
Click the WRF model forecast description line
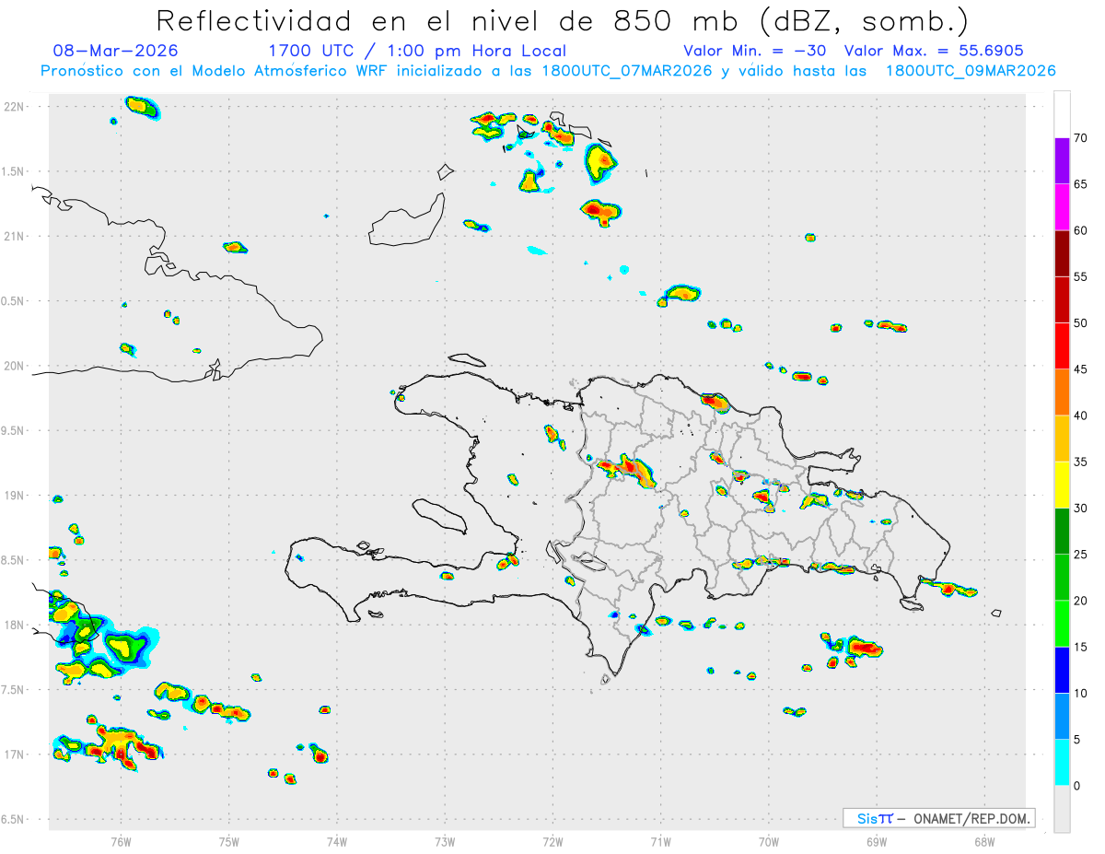(x=548, y=71)
